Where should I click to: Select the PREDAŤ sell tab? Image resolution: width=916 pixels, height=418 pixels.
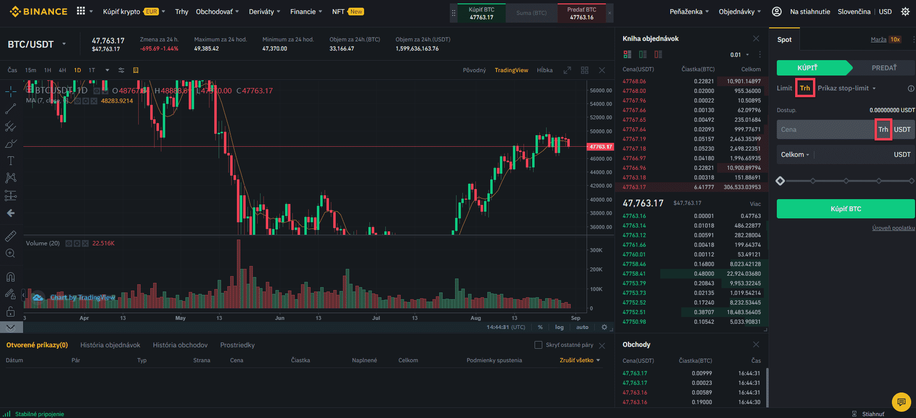[x=884, y=68]
